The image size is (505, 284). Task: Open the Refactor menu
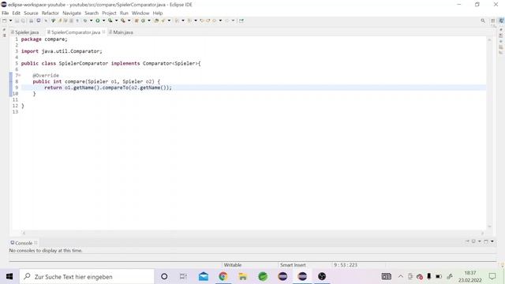pyautogui.click(x=50, y=13)
